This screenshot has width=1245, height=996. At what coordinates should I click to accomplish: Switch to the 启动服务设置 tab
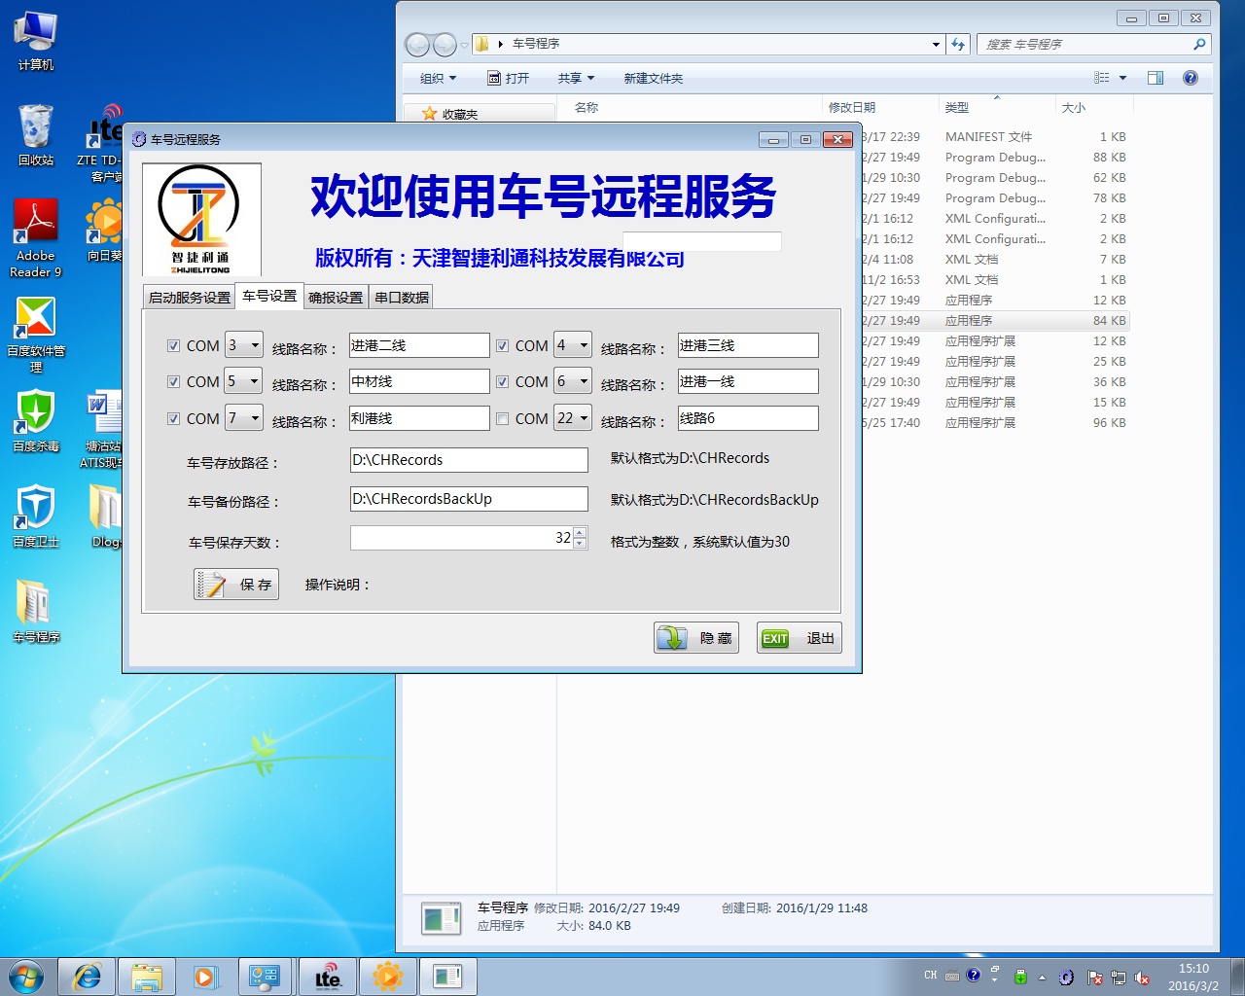point(190,298)
